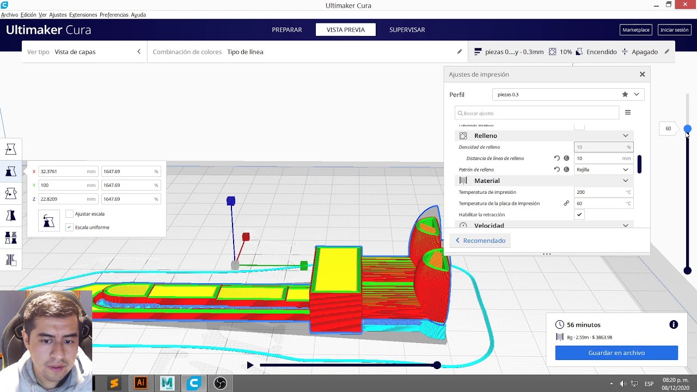This screenshot has width=697, height=392.
Task: Open Sublime Text from the taskbar
Action: 114,383
